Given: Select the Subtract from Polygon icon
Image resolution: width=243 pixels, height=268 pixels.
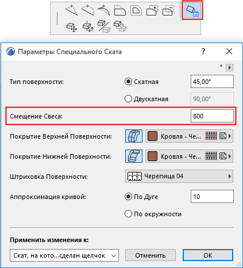Looking at the screenshot, I should tap(168, 10).
